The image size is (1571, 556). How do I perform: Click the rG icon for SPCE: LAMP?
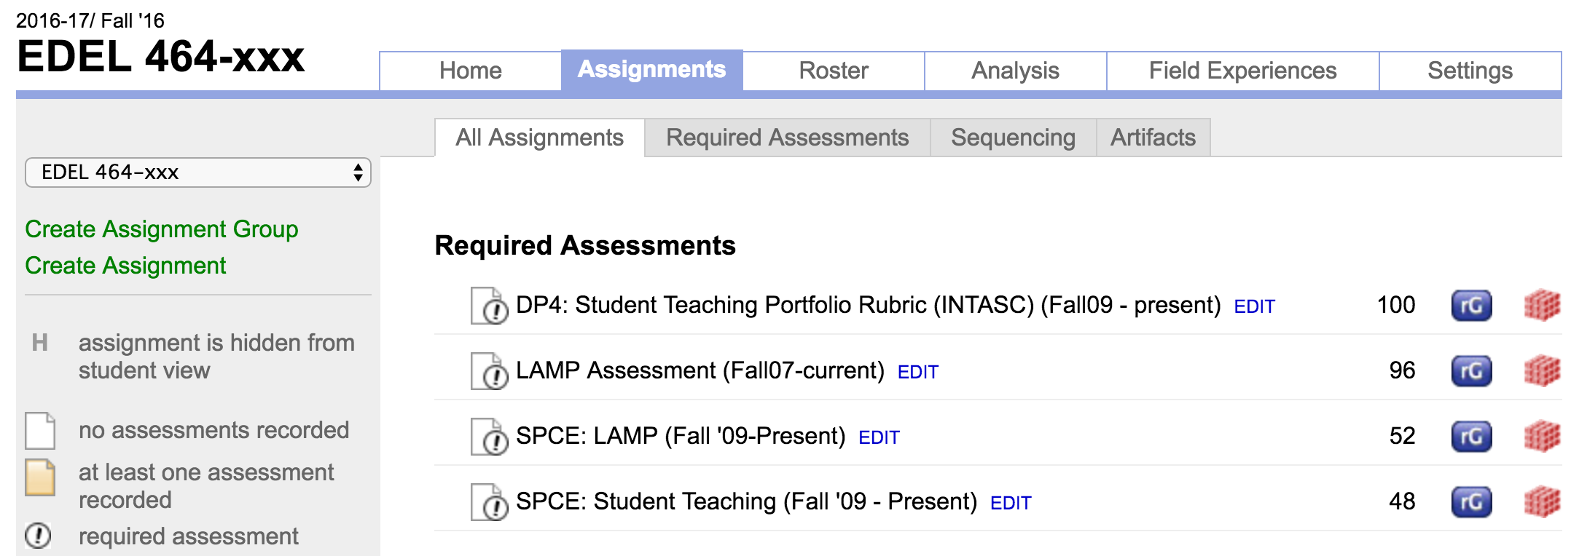coord(1471,437)
